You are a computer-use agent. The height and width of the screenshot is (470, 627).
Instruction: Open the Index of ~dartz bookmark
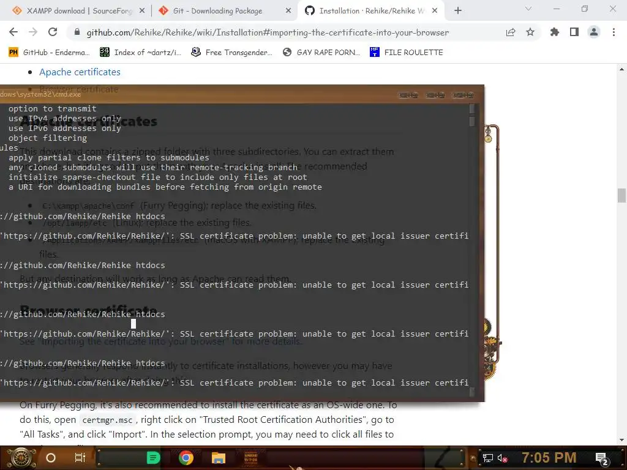(140, 53)
